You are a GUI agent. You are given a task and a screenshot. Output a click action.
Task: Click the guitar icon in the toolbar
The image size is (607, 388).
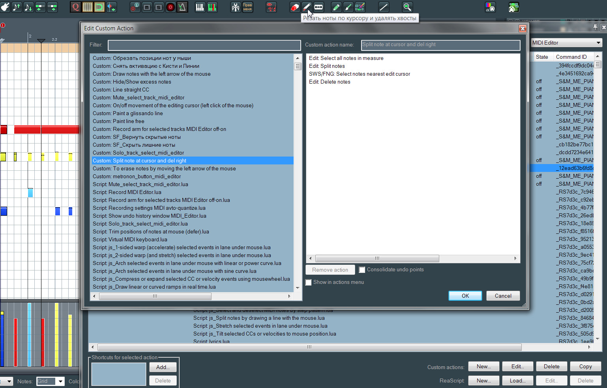click(x=5, y=7)
